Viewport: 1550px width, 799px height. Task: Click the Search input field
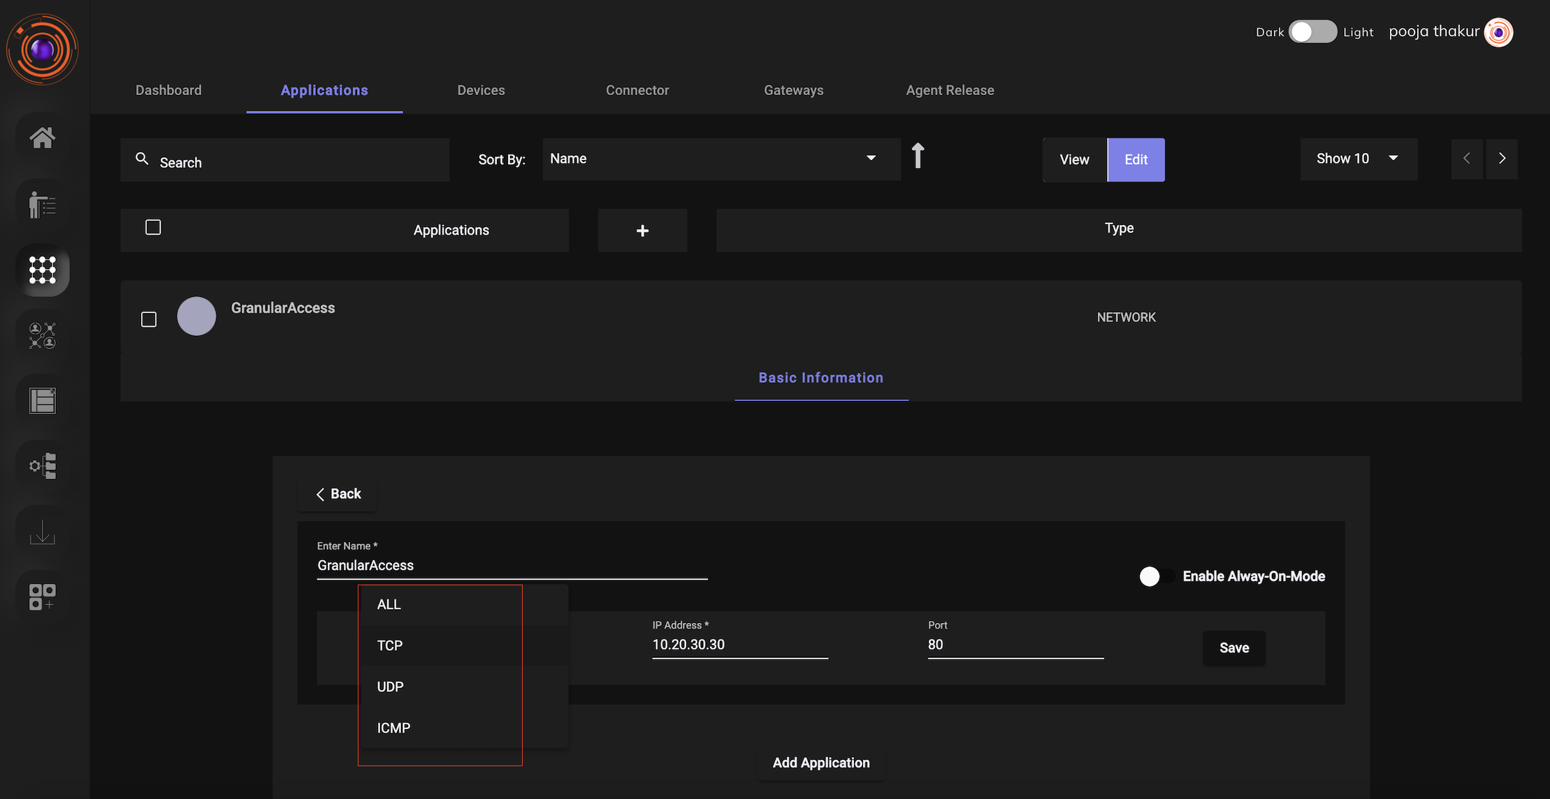coord(285,160)
